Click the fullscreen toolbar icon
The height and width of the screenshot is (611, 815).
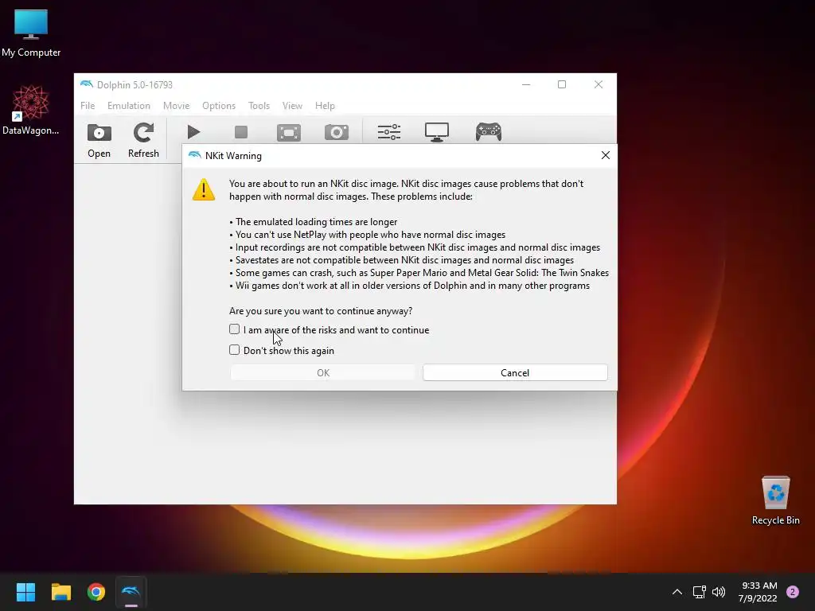click(288, 133)
